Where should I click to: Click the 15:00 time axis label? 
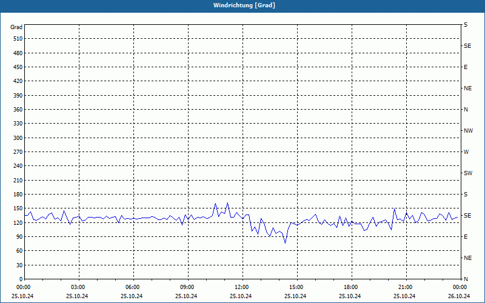pyautogui.click(x=296, y=287)
